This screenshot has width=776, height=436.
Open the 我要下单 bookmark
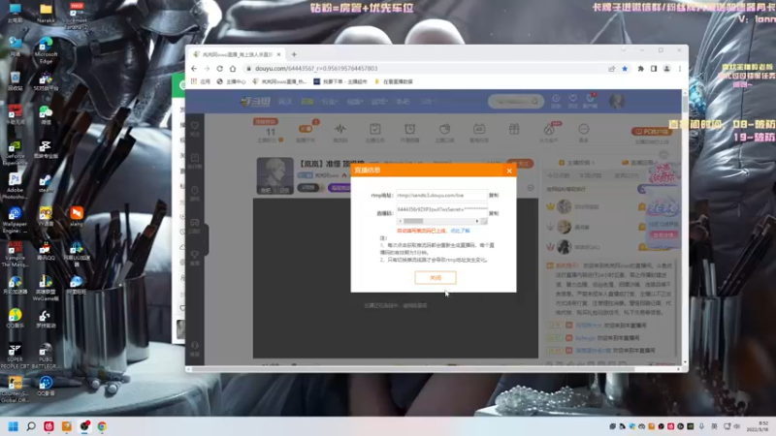340,81
